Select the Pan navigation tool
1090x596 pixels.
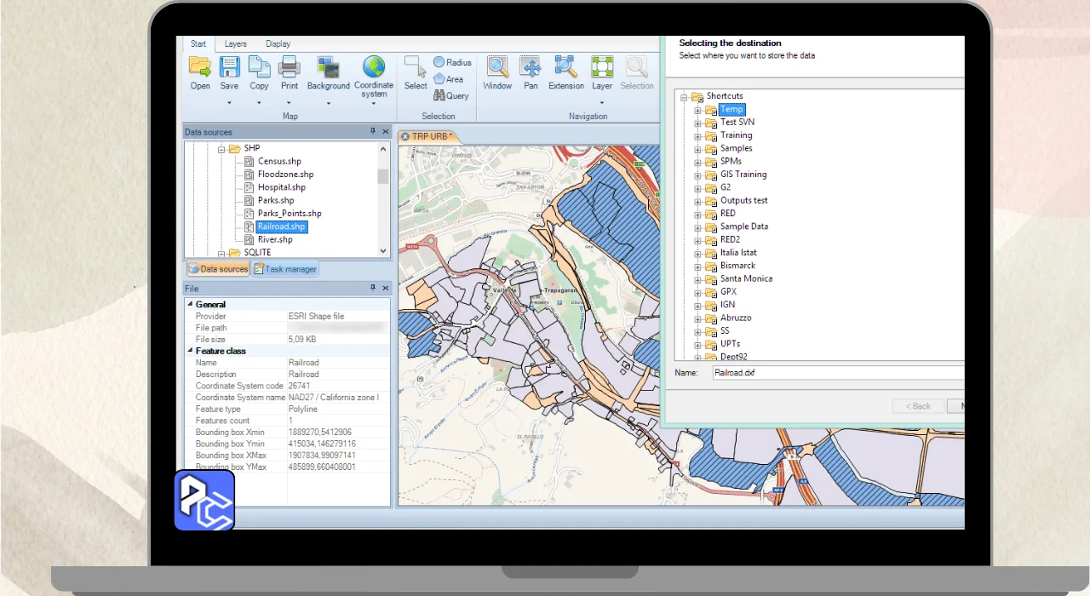(x=531, y=67)
